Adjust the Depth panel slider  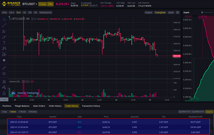pos(202,12)
